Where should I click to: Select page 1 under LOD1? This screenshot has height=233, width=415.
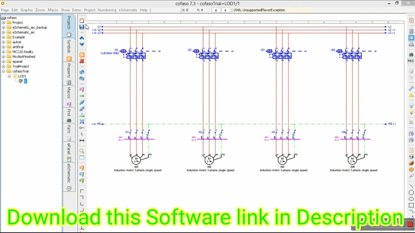[x=25, y=81]
